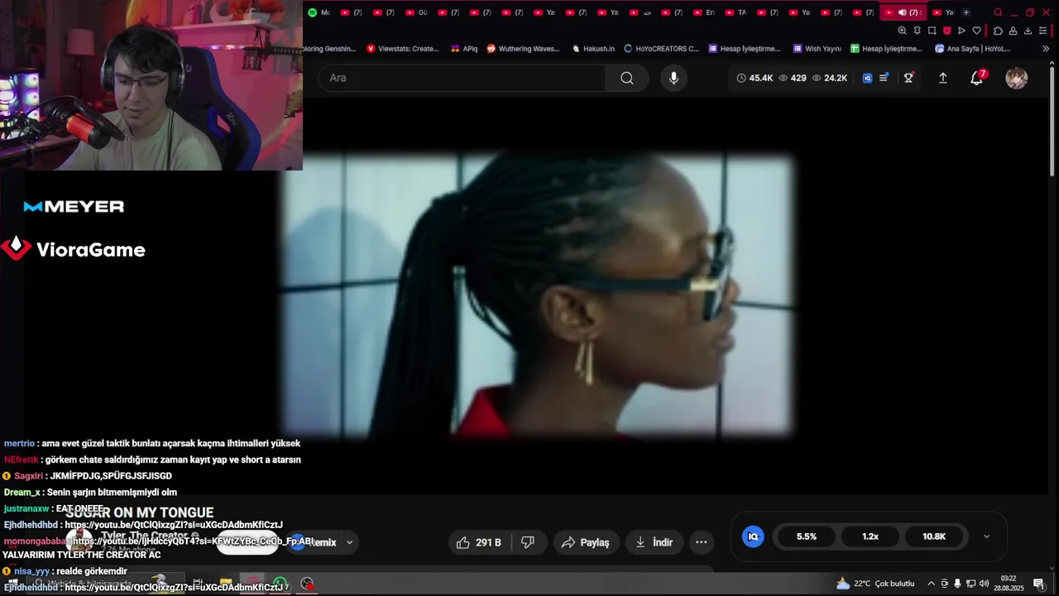Switch to the TA browser tab
1059x596 pixels.
click(x=736, y=12)
